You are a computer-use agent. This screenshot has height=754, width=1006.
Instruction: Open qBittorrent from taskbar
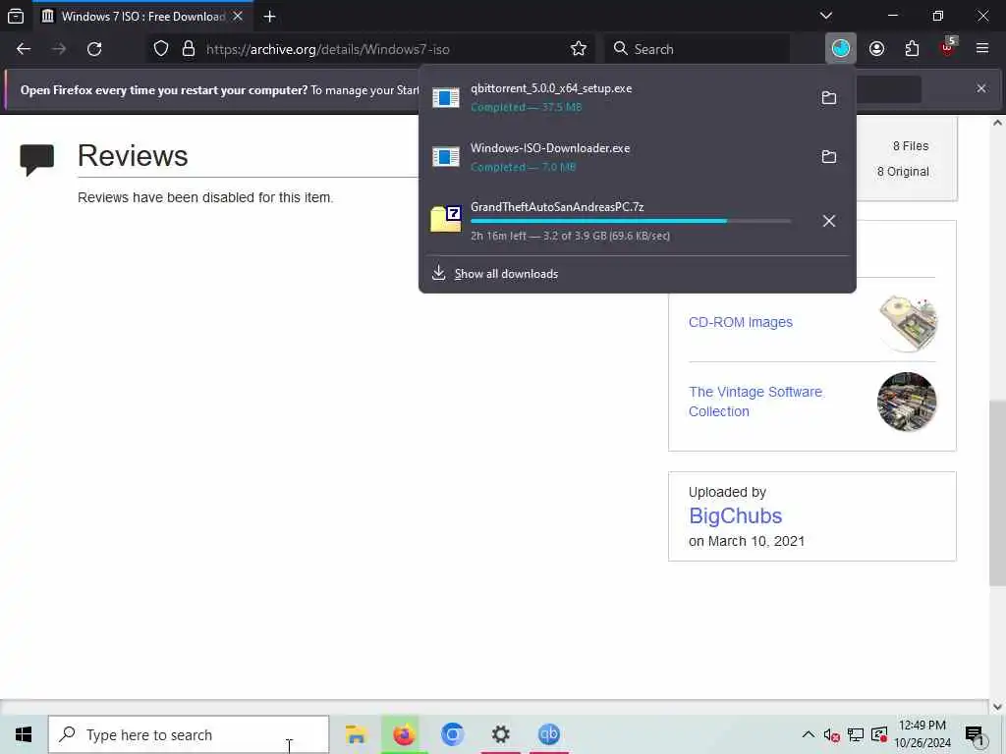pos(548,734)
